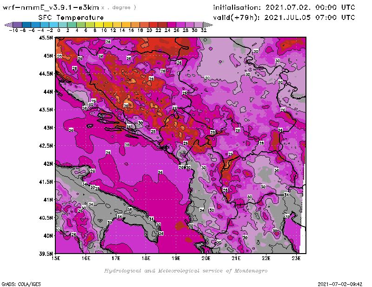Click the 39.5N latitude axis label

click(46, 254)
